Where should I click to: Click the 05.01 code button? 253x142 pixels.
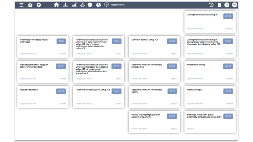point(228,16)
